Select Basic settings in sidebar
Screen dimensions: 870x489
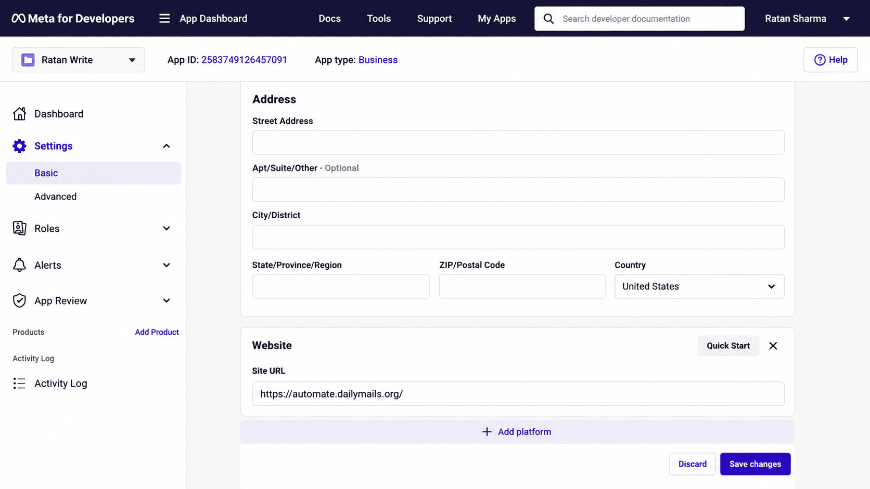click(x=94, y=173)
